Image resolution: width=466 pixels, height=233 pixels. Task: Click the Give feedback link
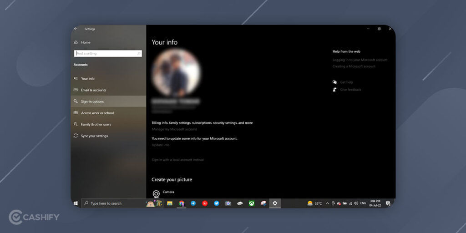(351, 90)
